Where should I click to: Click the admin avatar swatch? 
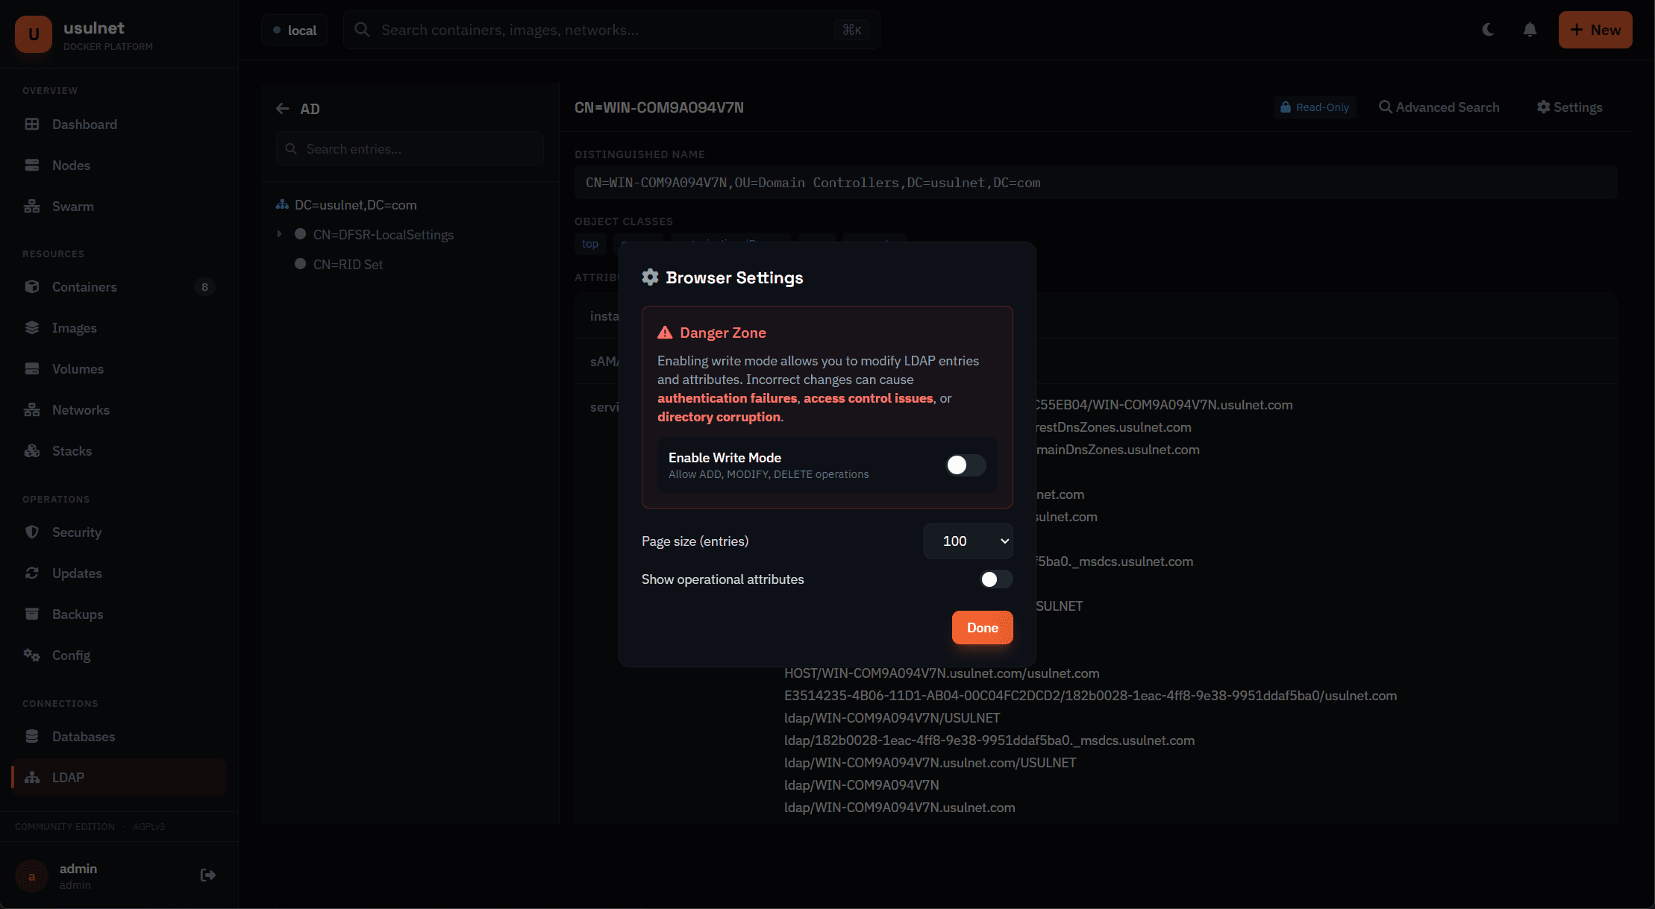pos(31,876)
